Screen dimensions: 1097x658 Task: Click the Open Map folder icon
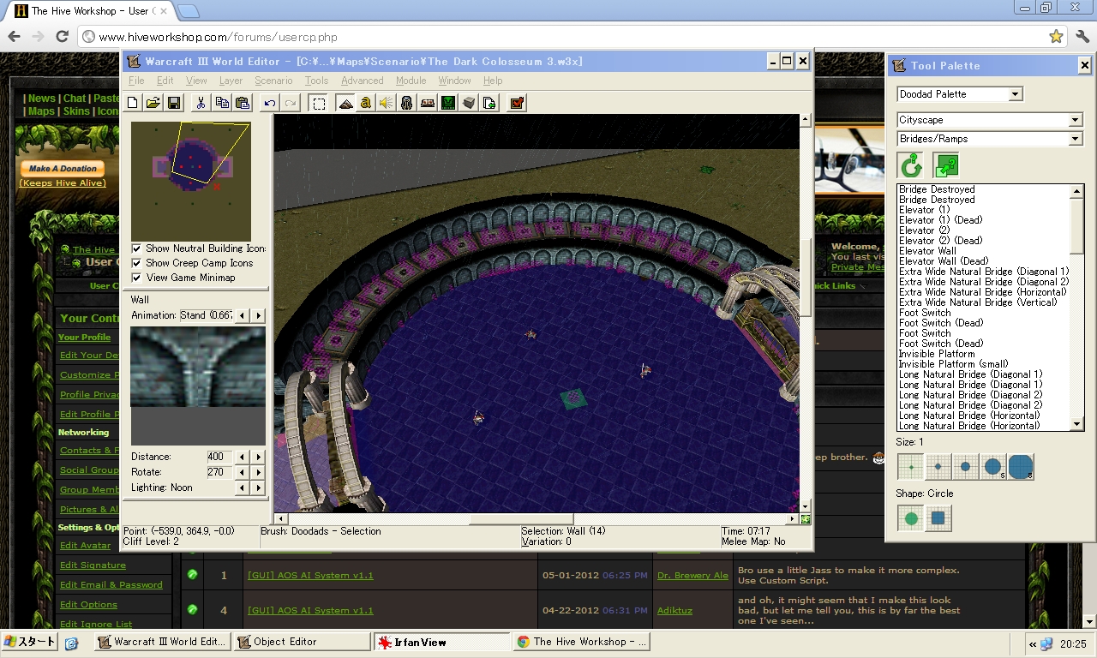[153, 103]
